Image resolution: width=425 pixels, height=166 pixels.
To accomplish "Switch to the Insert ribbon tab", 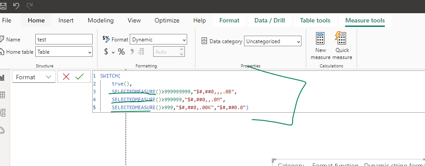I will [66, 21].
